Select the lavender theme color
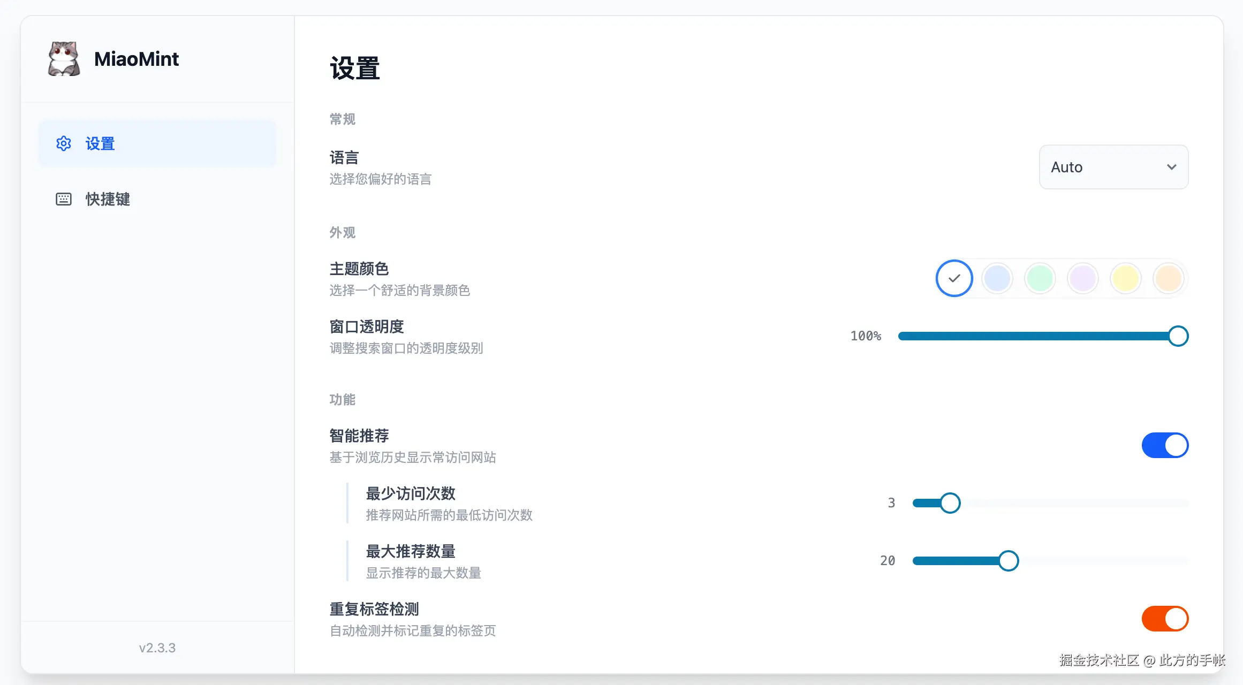This screenshot has width=1243, height=685. click(1082, 278)
